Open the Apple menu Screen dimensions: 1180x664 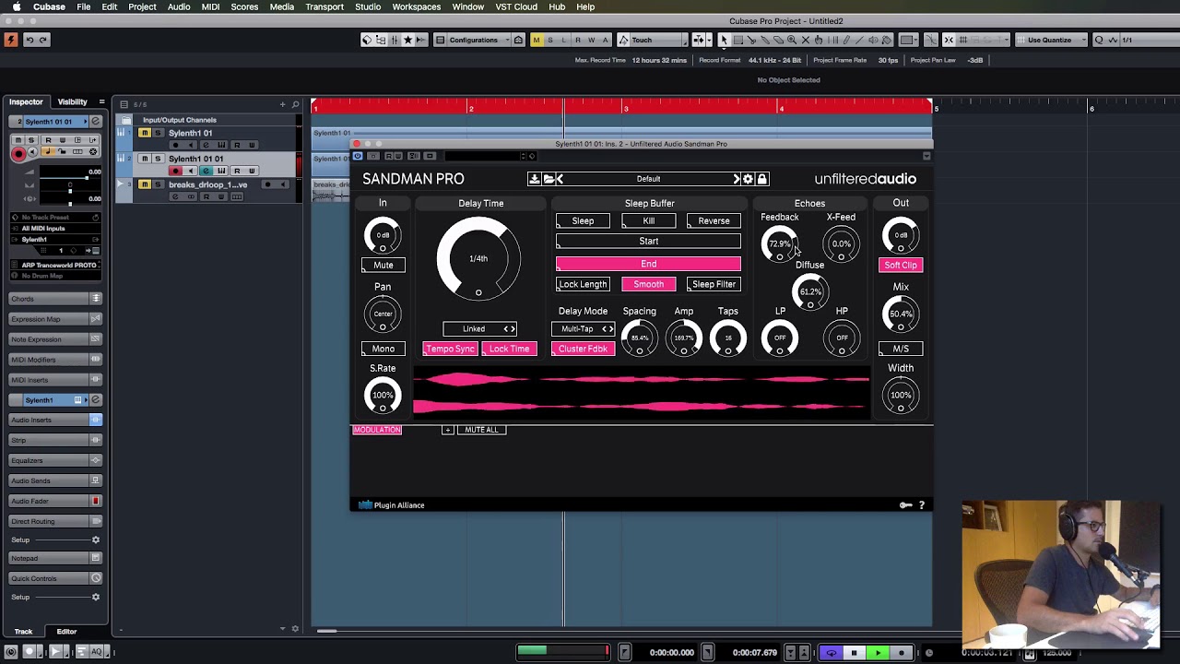coord(16,6)
